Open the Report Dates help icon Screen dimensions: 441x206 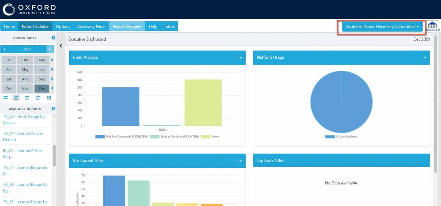[54, 38]
